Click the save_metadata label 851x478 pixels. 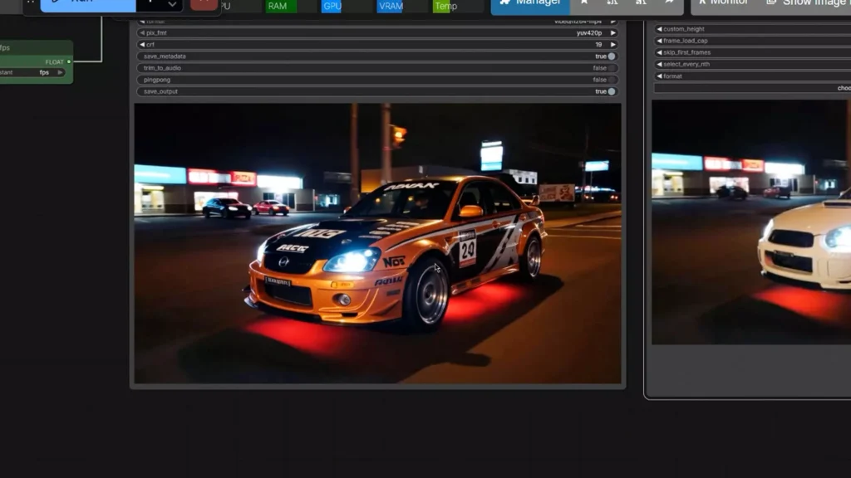click(165, 56)
